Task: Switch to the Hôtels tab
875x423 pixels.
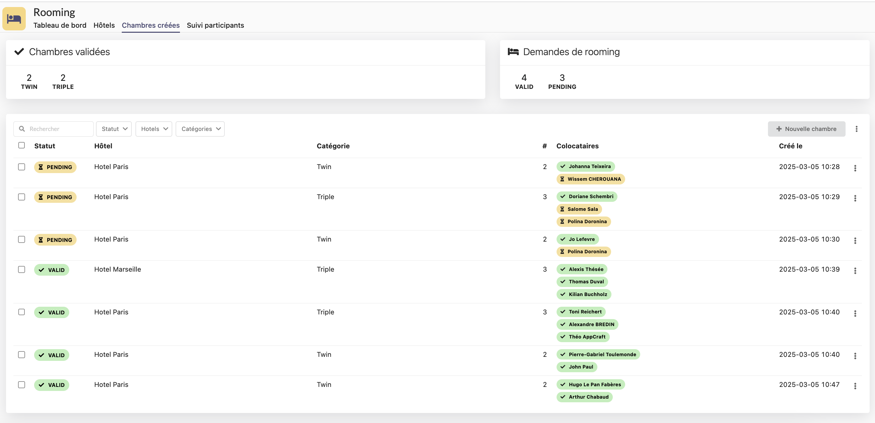Action: point(104,25)
